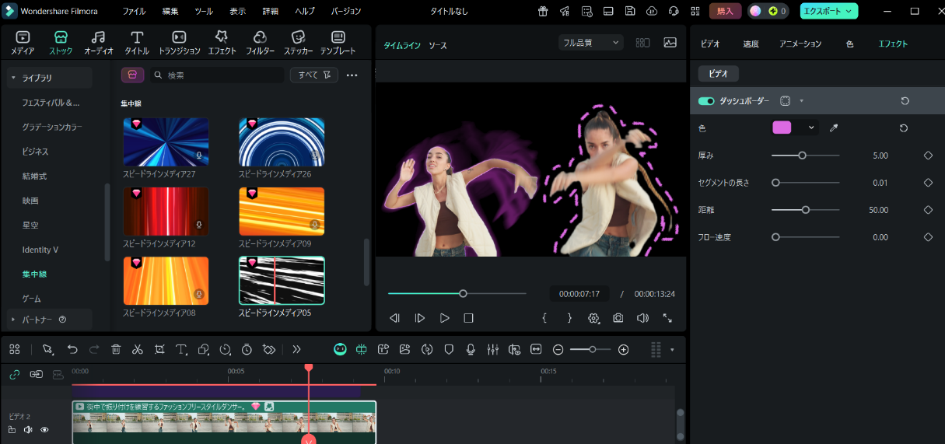The width and height of the screenshot is (945, 444).
Task: Open the すべて filter dropdown
Action: pyautogui.click(x=314, y=75)
